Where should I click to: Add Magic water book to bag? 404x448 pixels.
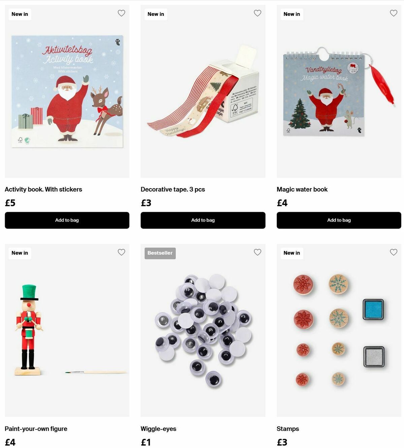coord(339,220)
